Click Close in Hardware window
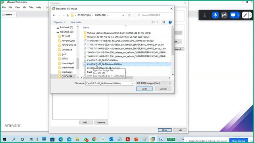The image size is (254, 143). click(x=165, y=130)
